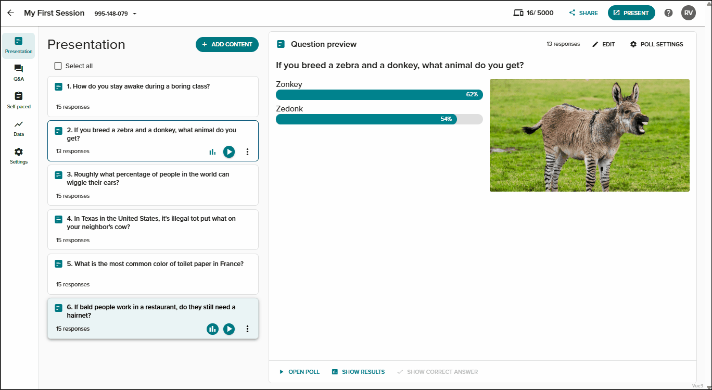The image size is (712, 390).
Task: Open Settings in the left sidebar
Action: click(x=19, y=156)
